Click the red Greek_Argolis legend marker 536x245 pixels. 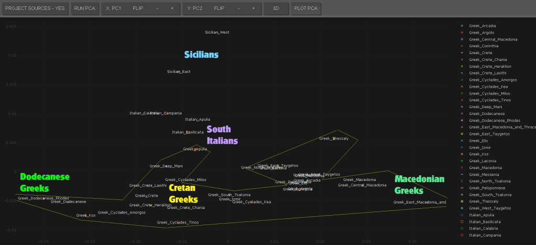tap(462, 33)
